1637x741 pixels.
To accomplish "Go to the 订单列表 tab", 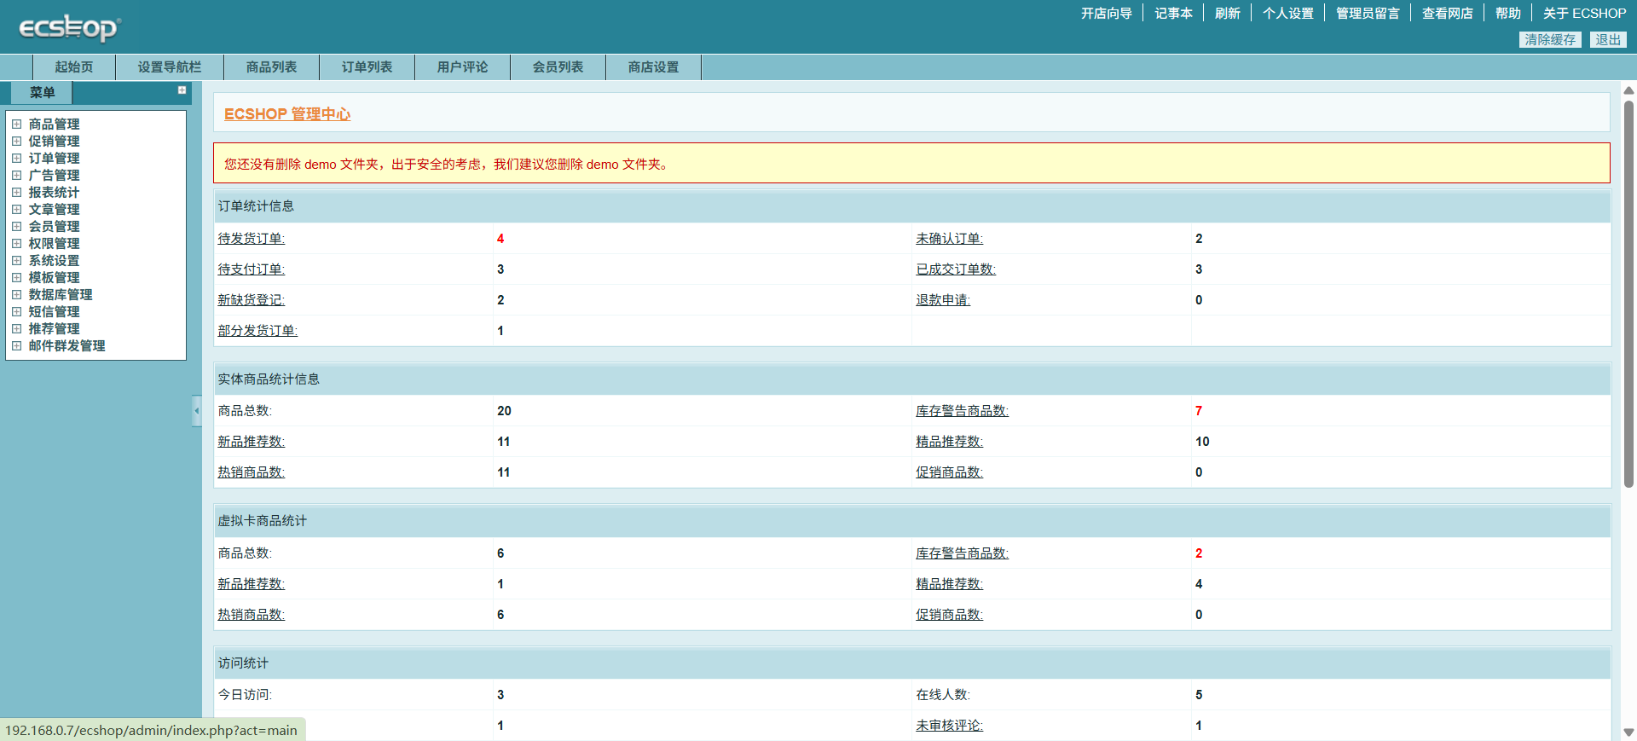I will coord(367,67).
